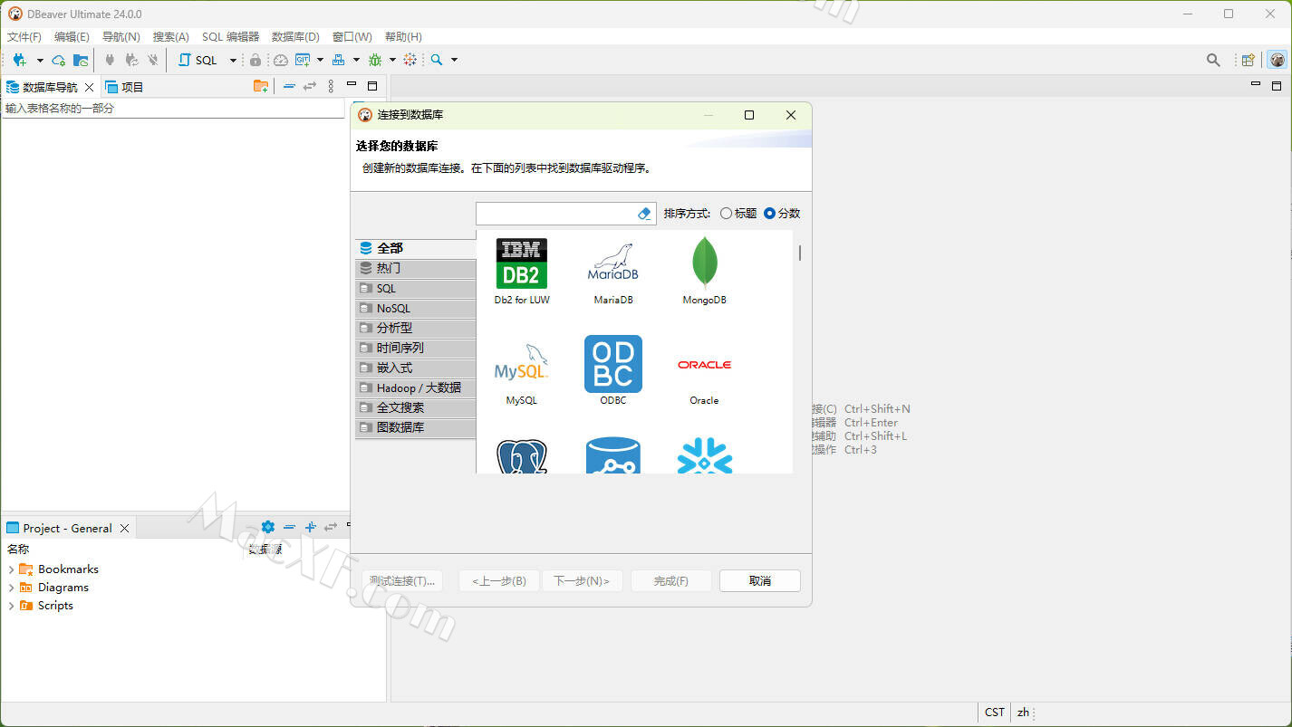Open the 导航(N) menu
Image resolution: width=1292 pixels, height=727 pixels.
tap(121, 37)
